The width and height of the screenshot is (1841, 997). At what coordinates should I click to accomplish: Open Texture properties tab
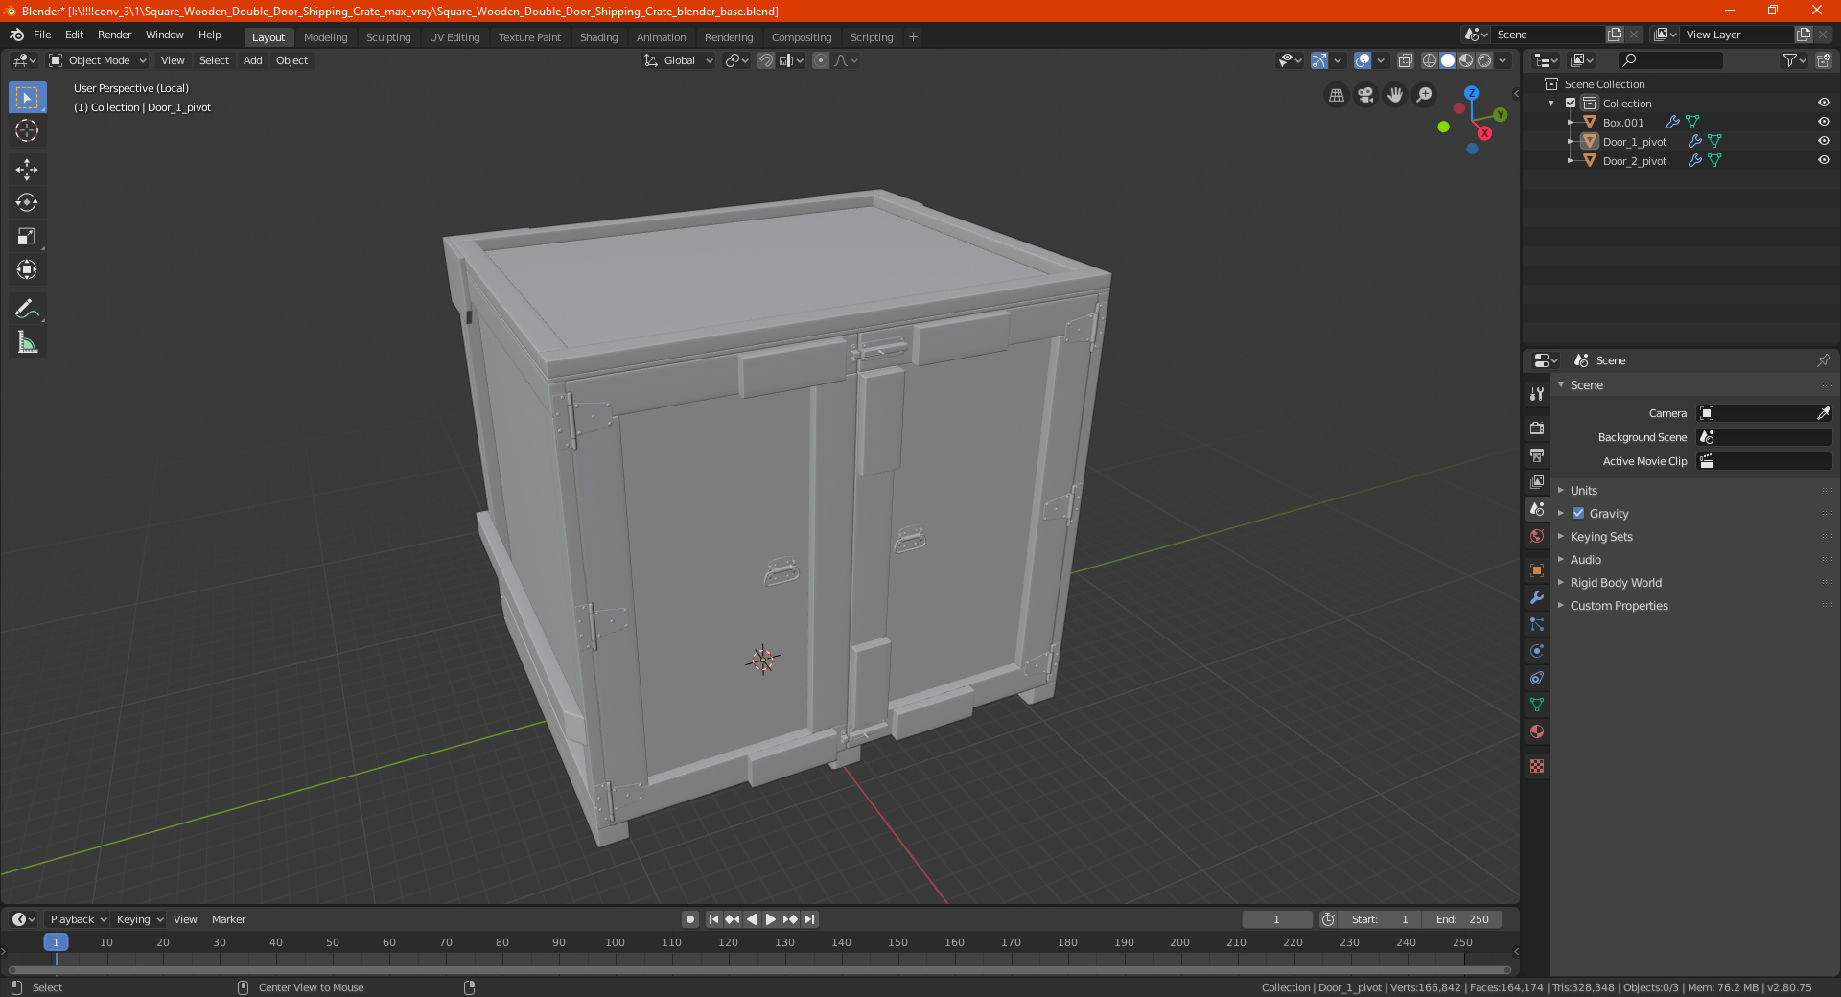coord(1537,766)
